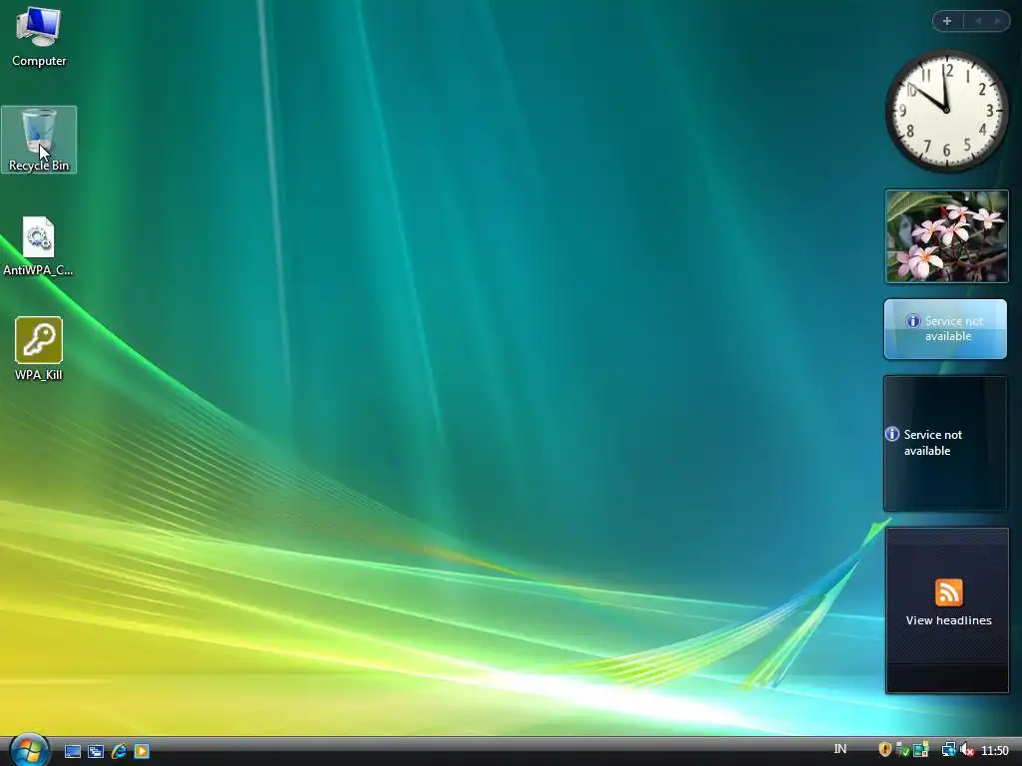Click the dark Service not available gadget

(945, 443)
